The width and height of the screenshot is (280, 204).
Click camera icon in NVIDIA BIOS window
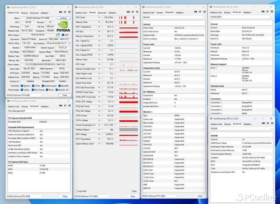tap(263, 12)
